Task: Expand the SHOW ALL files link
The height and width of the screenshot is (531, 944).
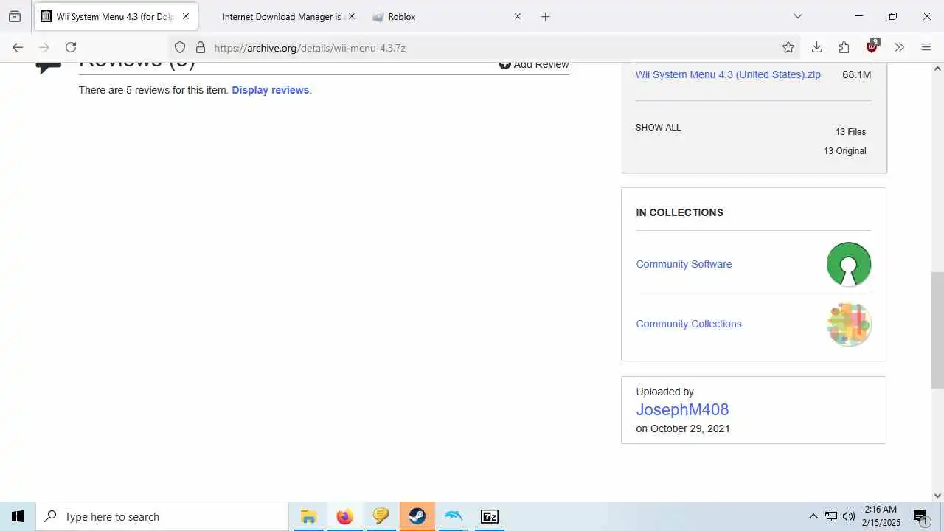Action: [658, 128]
